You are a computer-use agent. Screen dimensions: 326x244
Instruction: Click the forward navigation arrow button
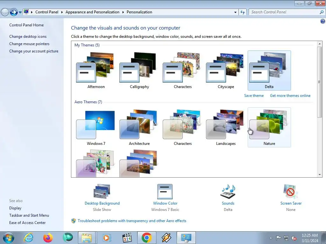tap(14, 12)
